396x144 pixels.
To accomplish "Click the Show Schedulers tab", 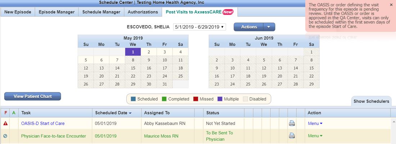I will (x=371, y=101).
